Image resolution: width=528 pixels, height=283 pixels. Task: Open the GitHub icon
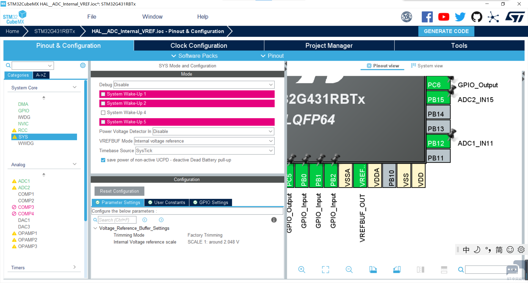pos(477,17)
